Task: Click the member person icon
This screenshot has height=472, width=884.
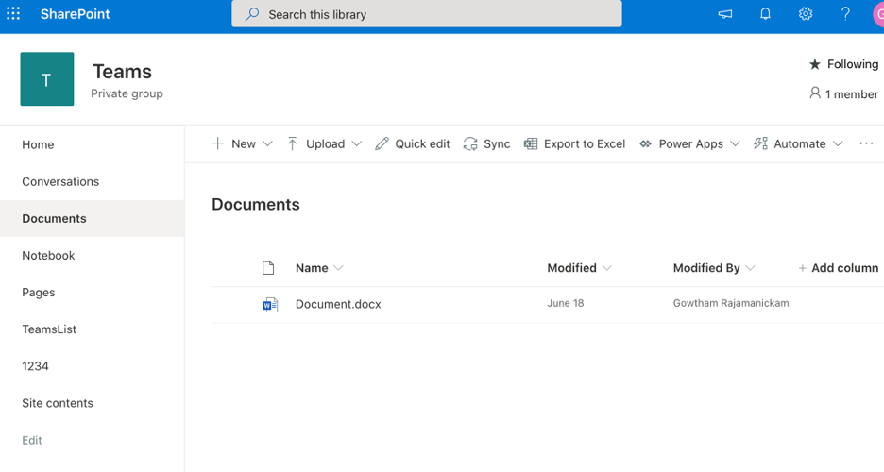Action: point(815,93)
